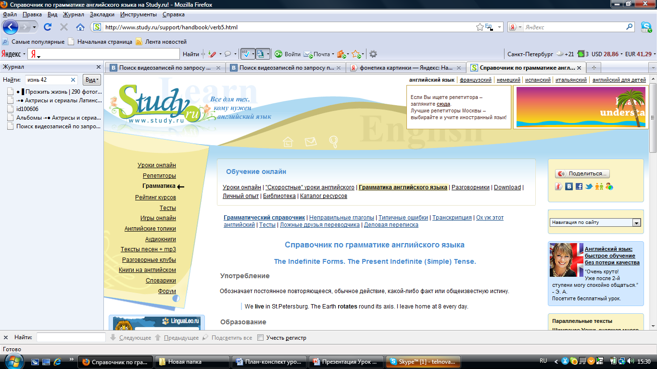Open the Журнал menu
This screenshot has width=657, height=369.
click(x=74, y=14)
